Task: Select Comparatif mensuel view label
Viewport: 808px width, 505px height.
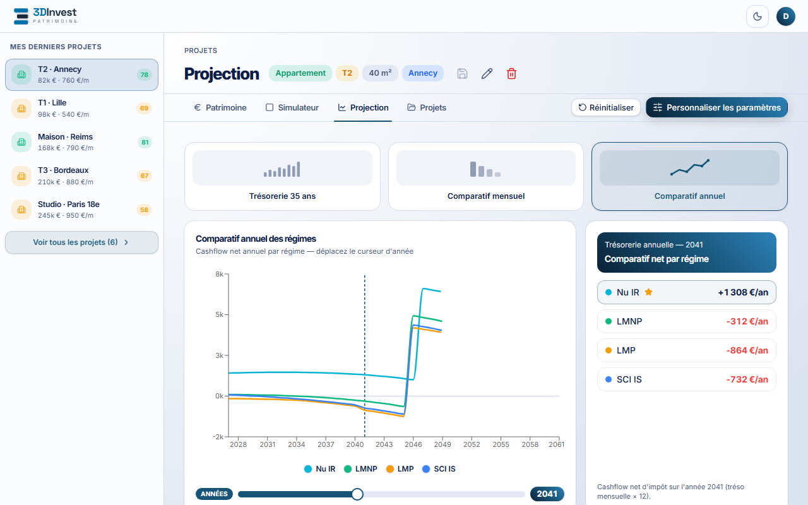Action: (x=486, y=196)
